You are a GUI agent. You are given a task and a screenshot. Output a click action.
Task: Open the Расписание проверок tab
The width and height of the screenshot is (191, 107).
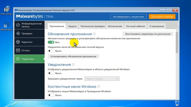(x=93, y=26)
